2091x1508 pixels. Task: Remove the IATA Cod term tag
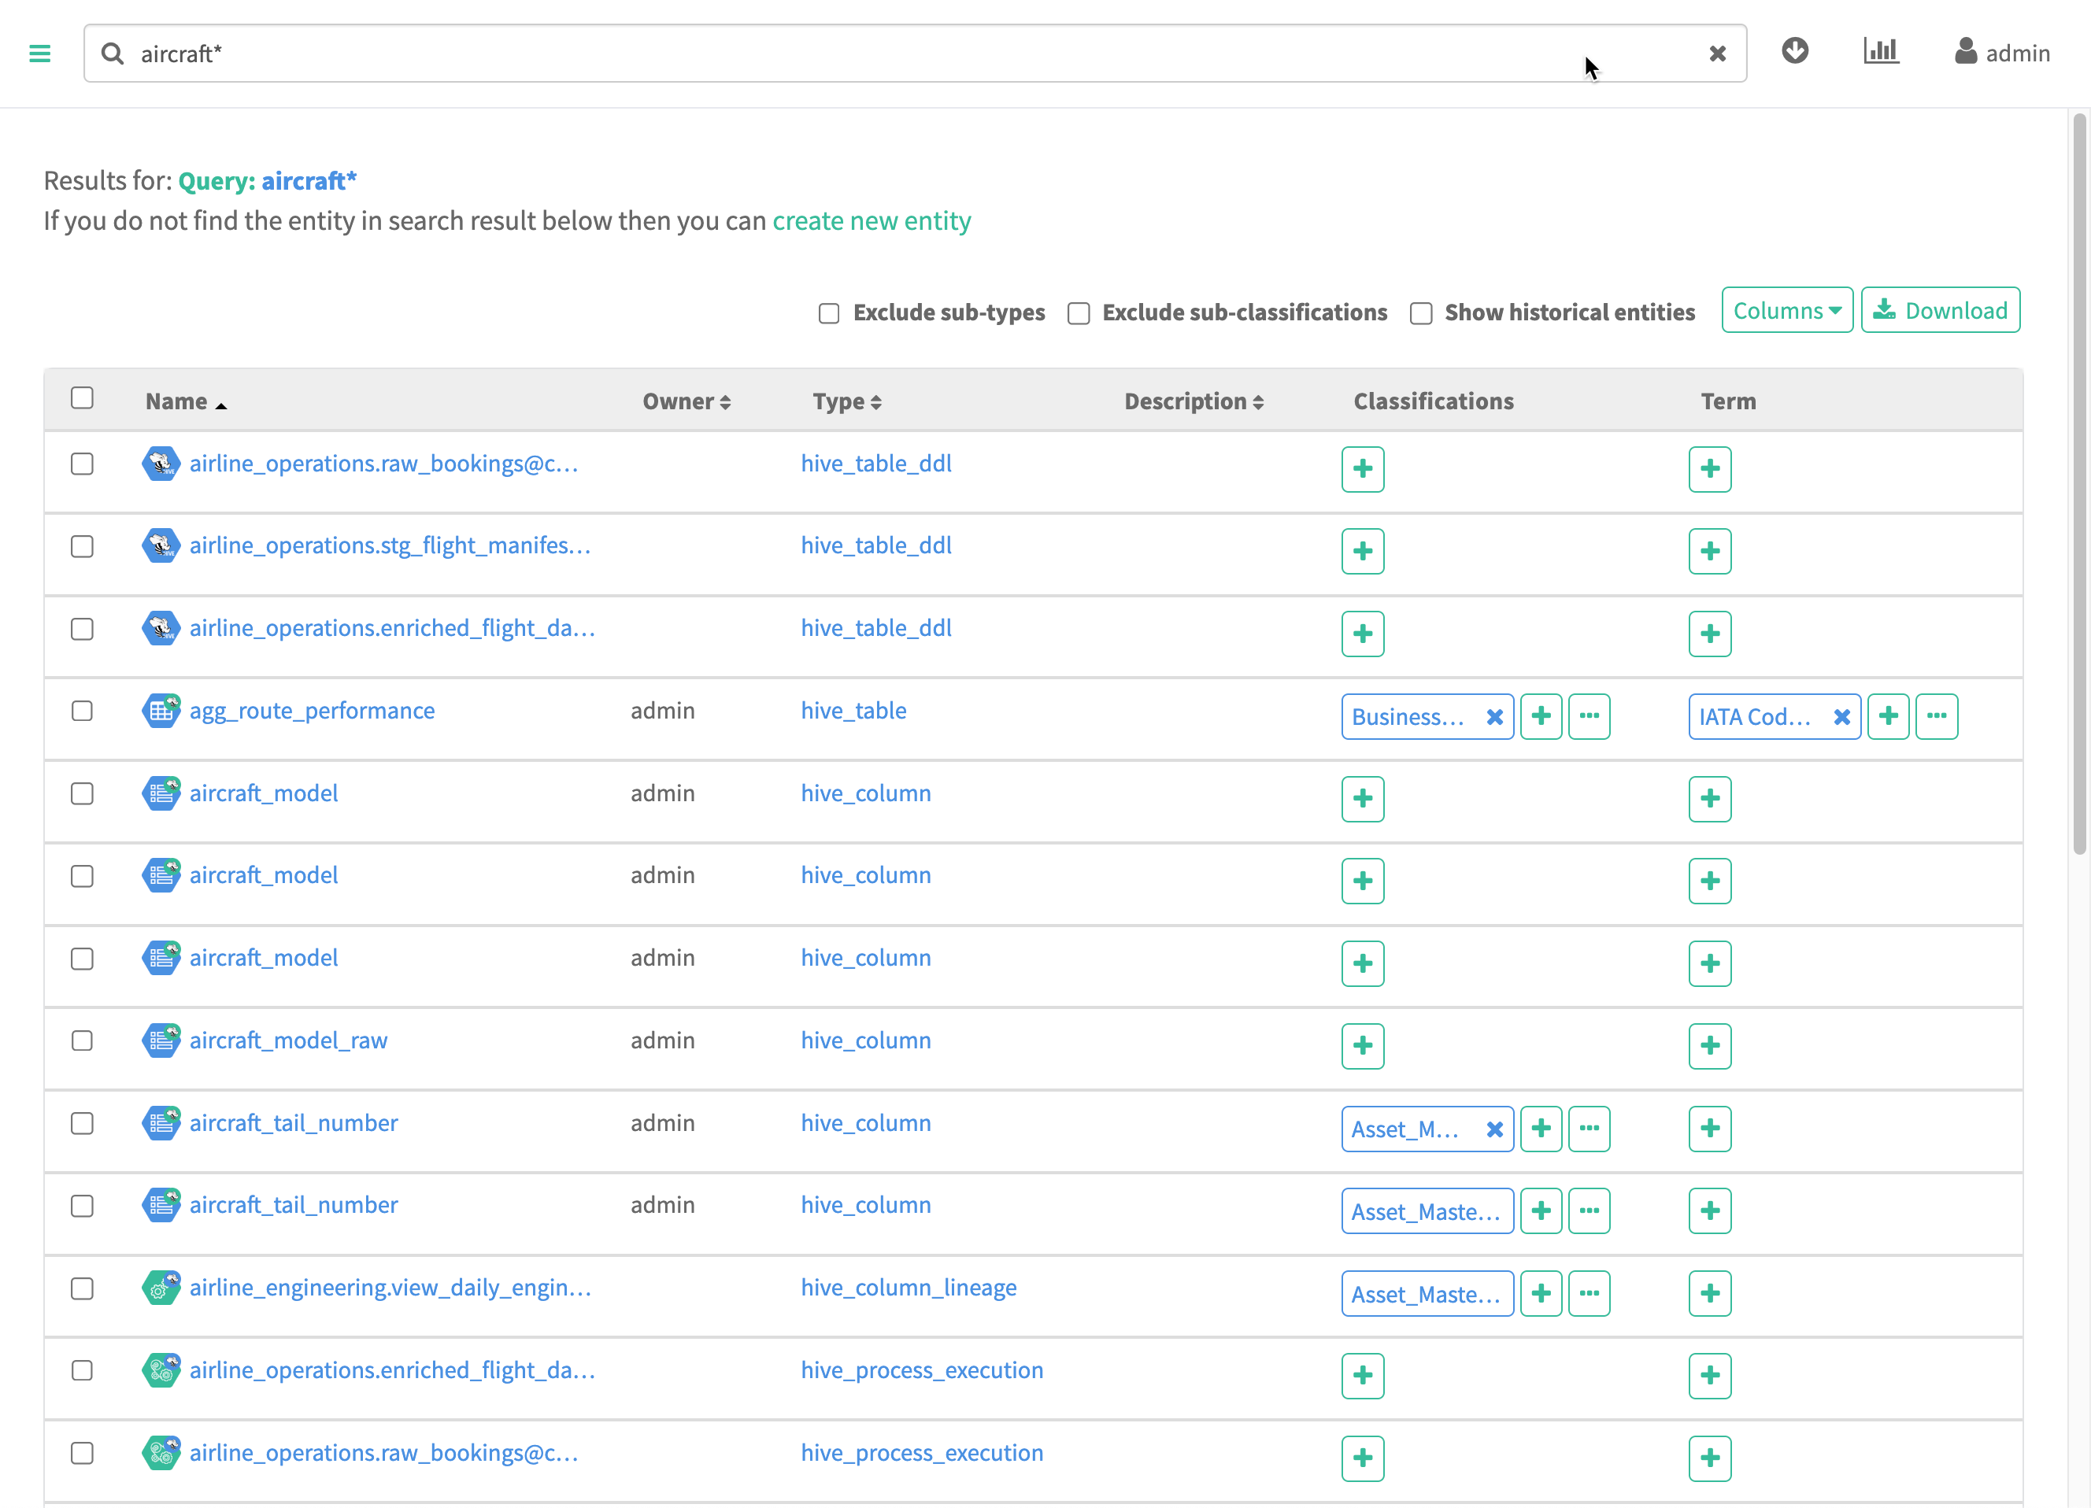[x=1841, y=717]
